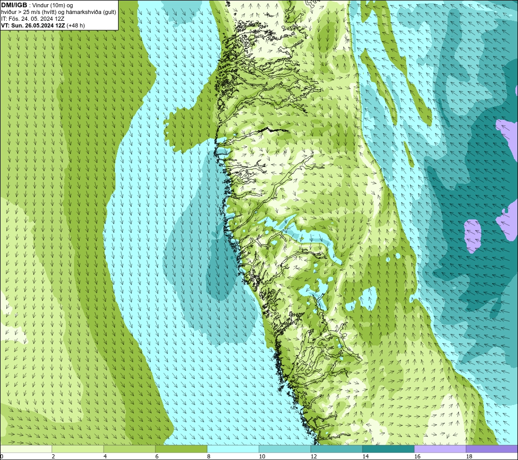The width and height of the screenshot is (518, 460).
Task: Click 'hviður > 25 m/s' legend description text
Action: pos(59,12)
